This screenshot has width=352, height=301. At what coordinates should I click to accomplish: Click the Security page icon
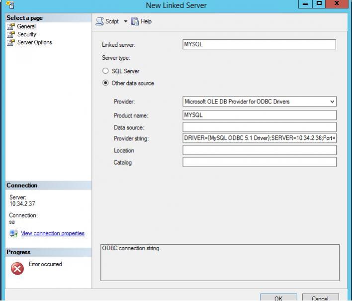11,34
